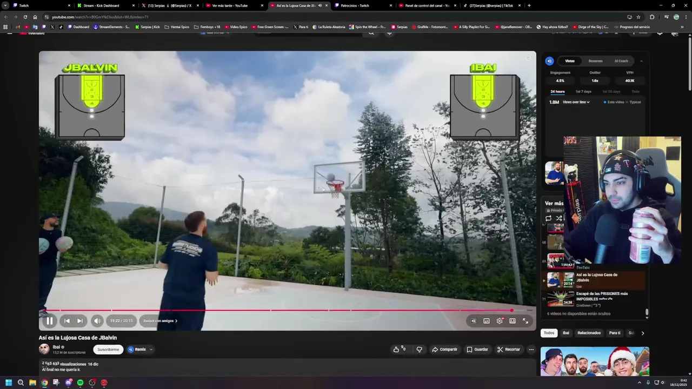Select the "Para ti" filter chip
692x389 pixels.
point(615,333)
